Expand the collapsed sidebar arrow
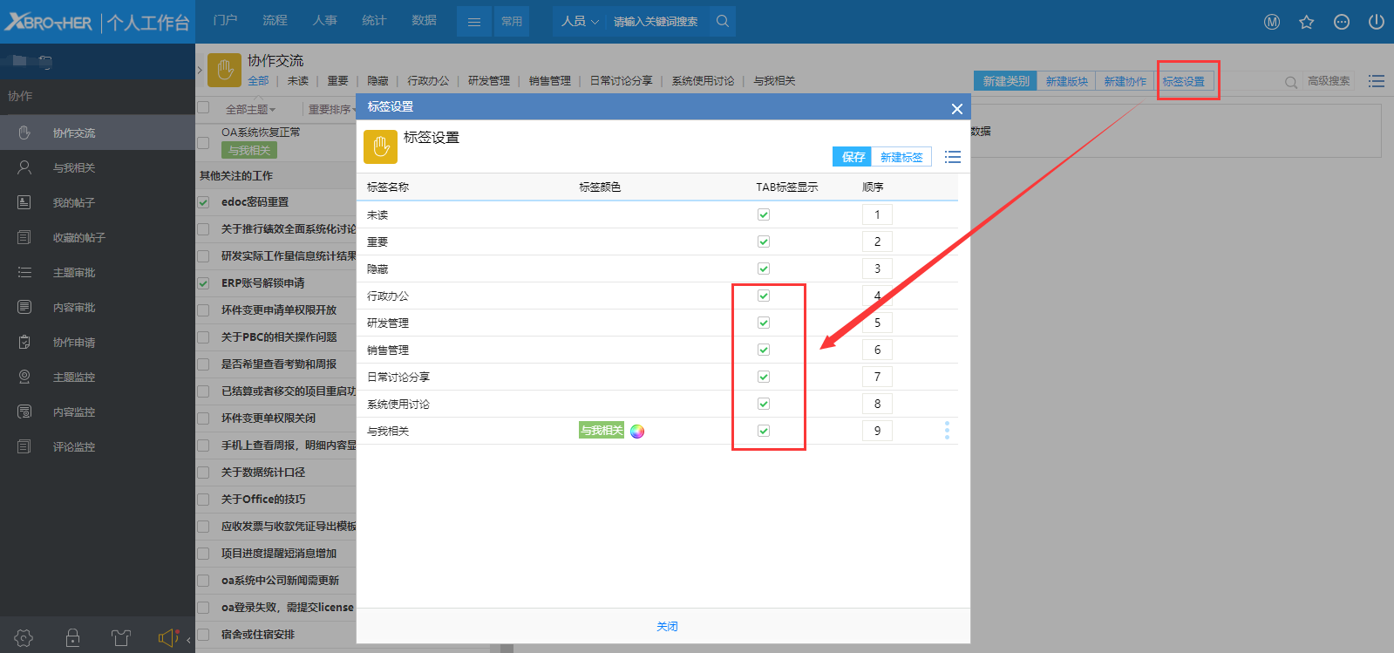The height and width of the screenshot is (653, 1394). tap(200, 69)
